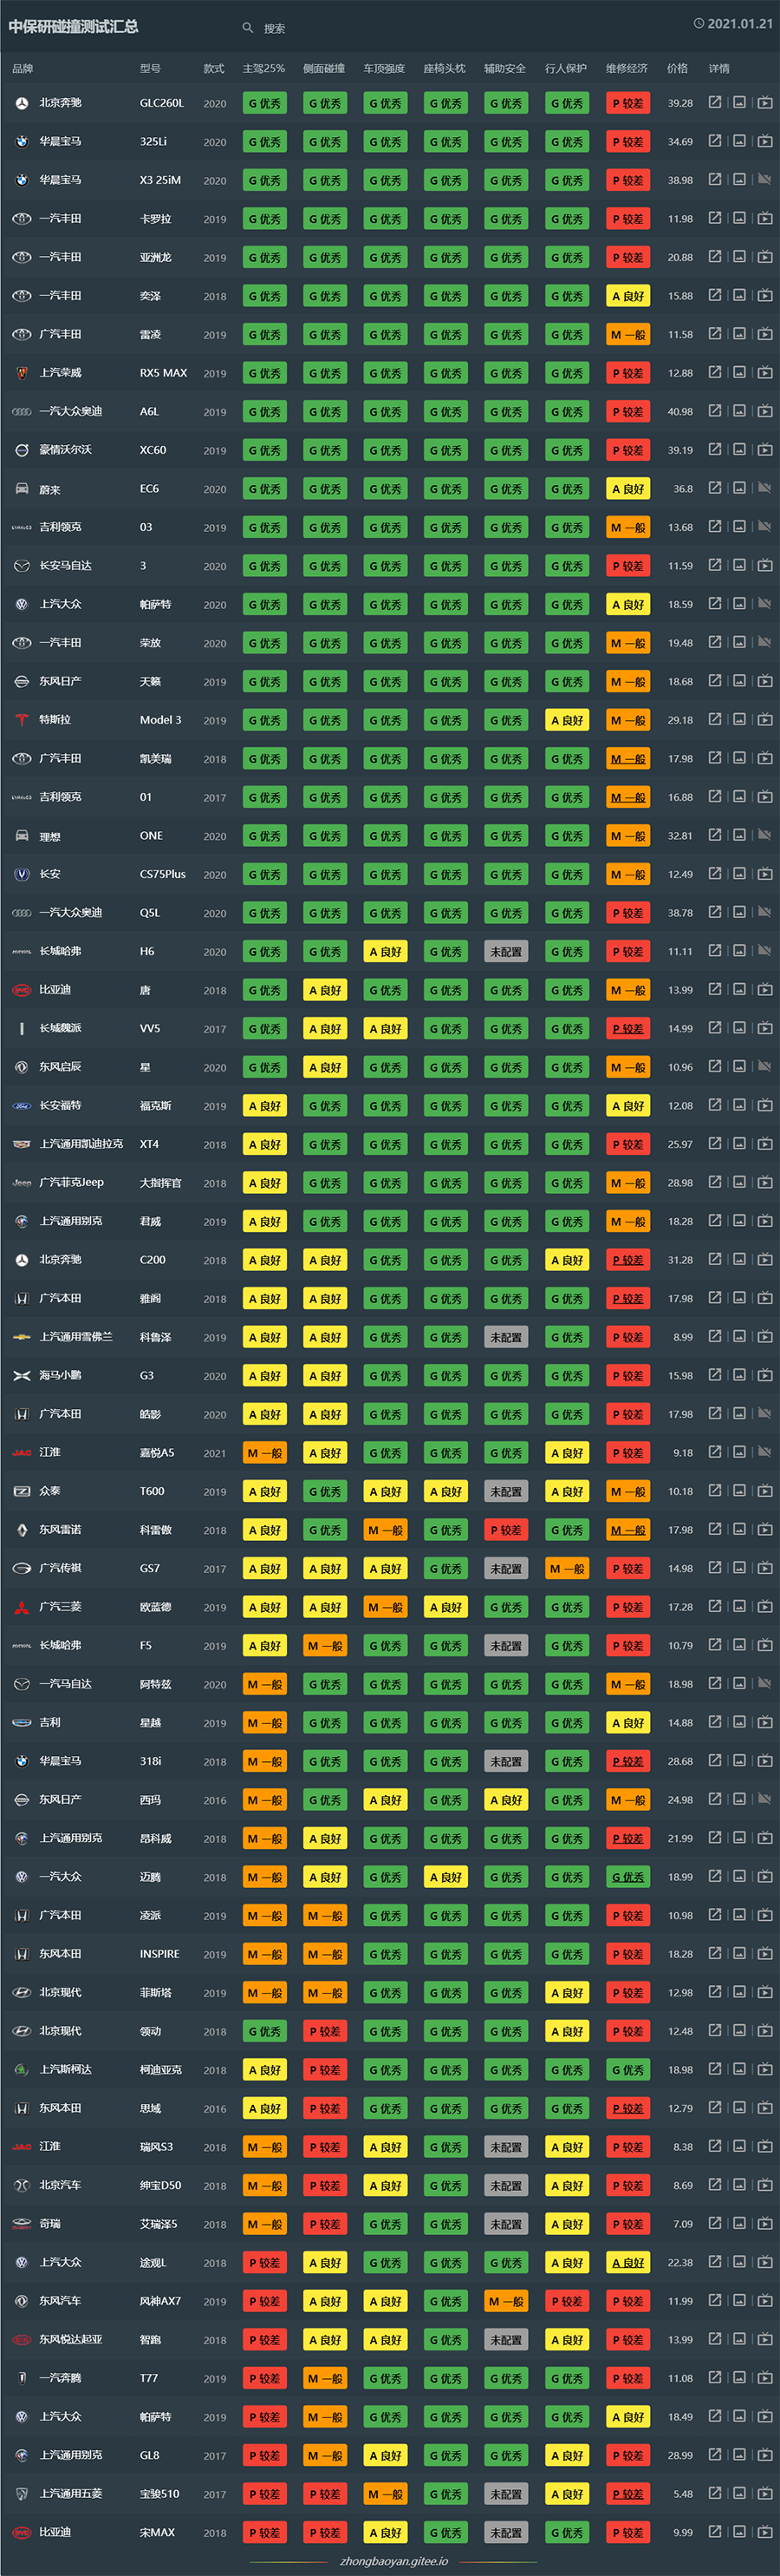This screenshot has width=780, height=2576.
Task: View images for 凯美瑞
Action: (x=740, y=758)
